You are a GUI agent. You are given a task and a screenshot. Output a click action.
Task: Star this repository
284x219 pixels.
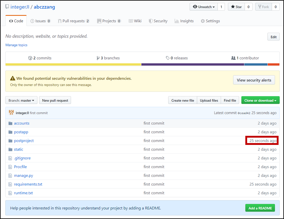tap(236, 7)
